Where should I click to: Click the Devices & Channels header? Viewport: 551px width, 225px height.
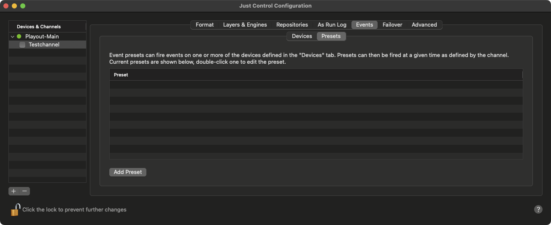pyautogui.click(x=47, y=27)
